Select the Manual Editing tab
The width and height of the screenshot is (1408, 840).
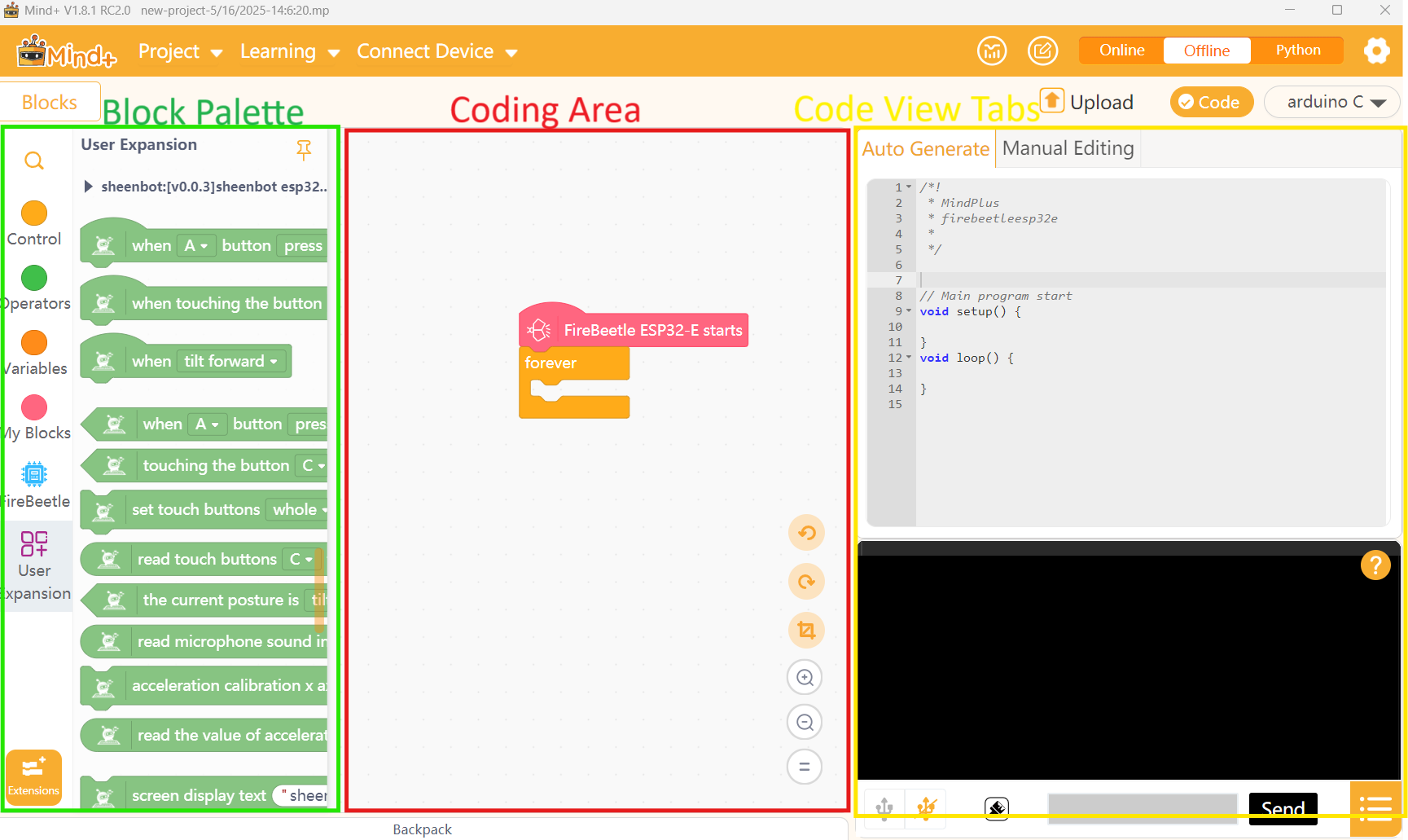click(x=1068, y=148)
